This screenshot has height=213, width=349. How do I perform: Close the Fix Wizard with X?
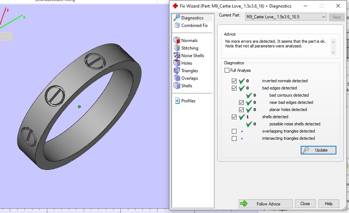tap(338, 6)
